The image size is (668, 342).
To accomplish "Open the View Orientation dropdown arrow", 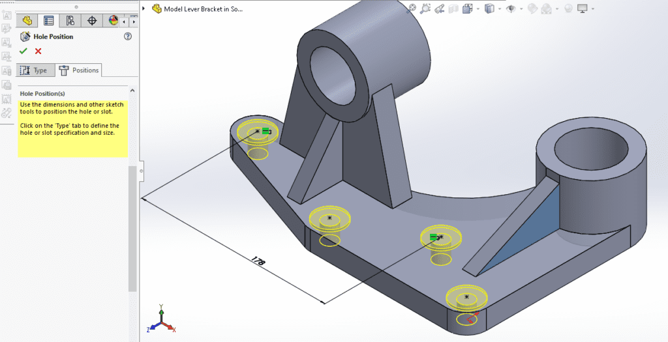I will coord(478,8).
